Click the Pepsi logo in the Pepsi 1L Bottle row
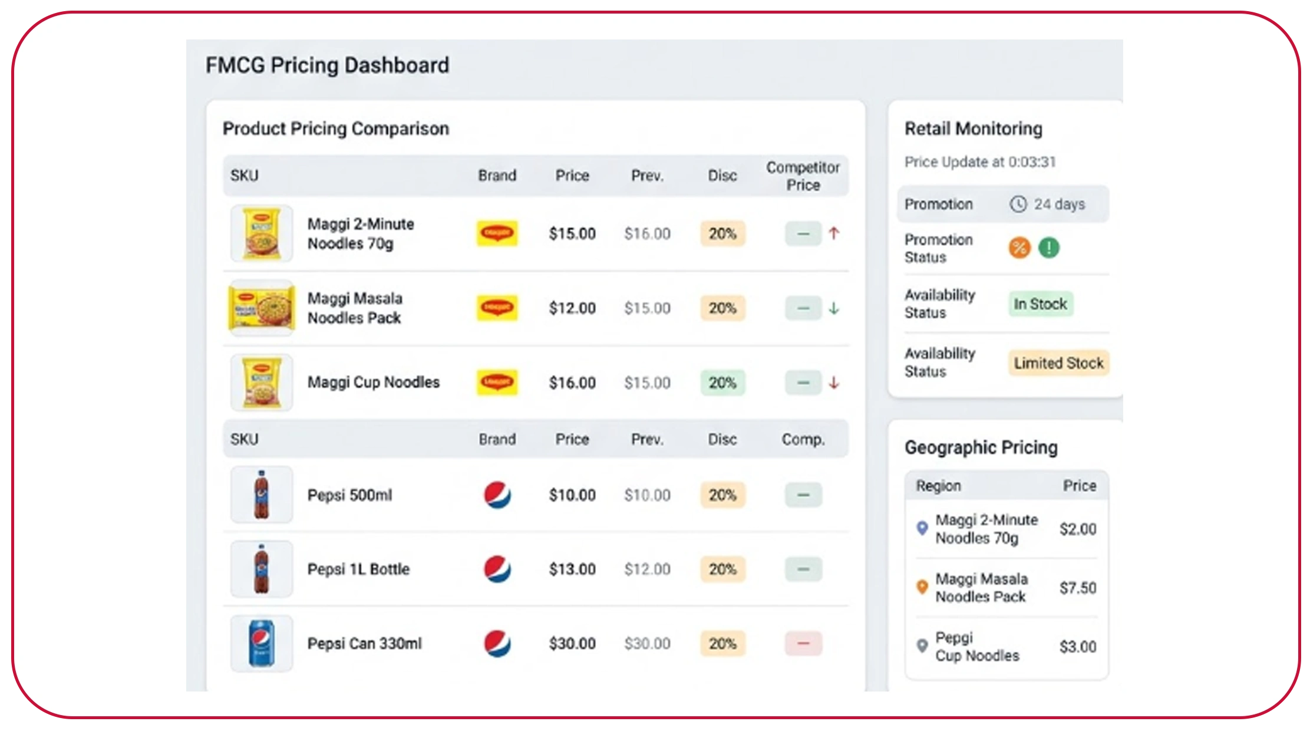The width and height of the screenshot is (1310, 731). [497, 569]
